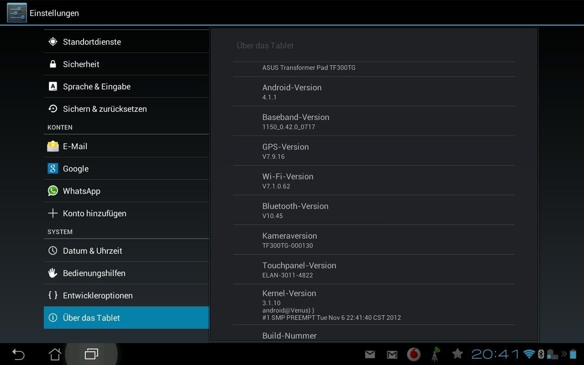Select the Über das Tablet menu entry
Viewport: 584px width, 365px height.
tap(126, 318)
